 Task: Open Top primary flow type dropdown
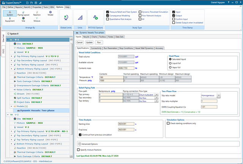156,95
